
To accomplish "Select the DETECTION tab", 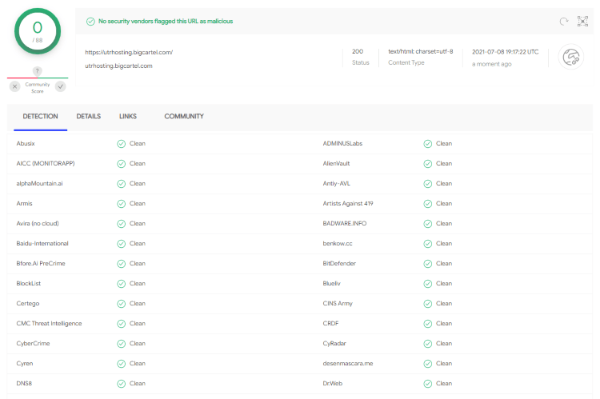I will click(x=40, y=117).
